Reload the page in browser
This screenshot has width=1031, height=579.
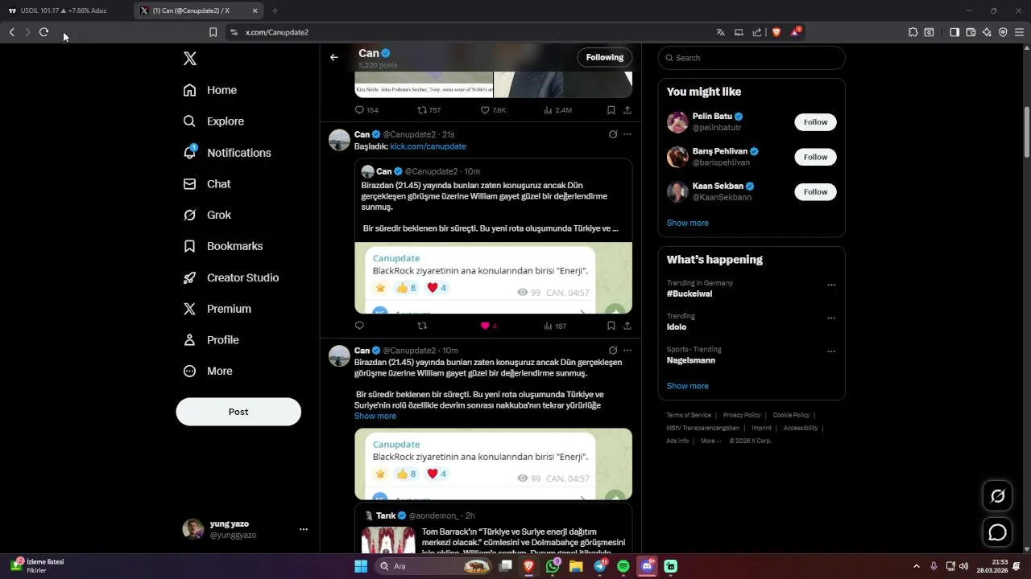coord(43,32)
